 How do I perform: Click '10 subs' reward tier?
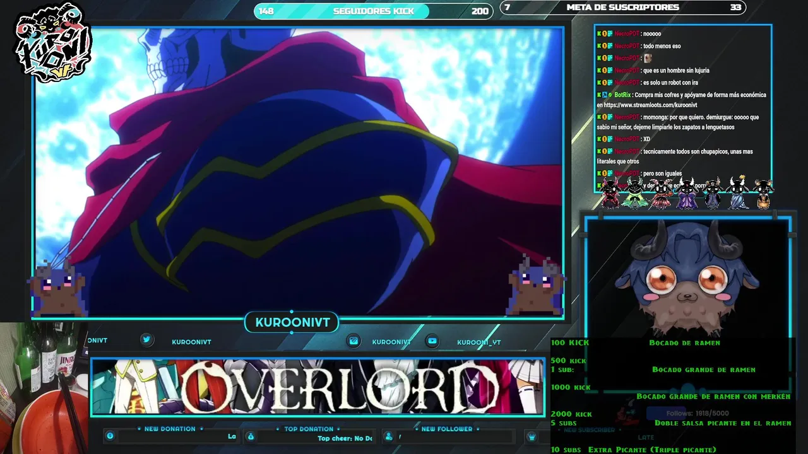pos(566,450)
